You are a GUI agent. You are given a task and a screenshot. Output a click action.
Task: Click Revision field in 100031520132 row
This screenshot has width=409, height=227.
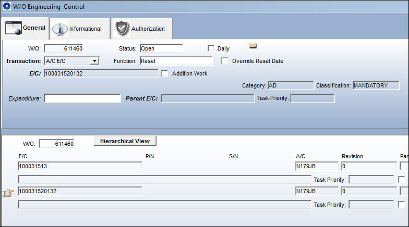369,191
